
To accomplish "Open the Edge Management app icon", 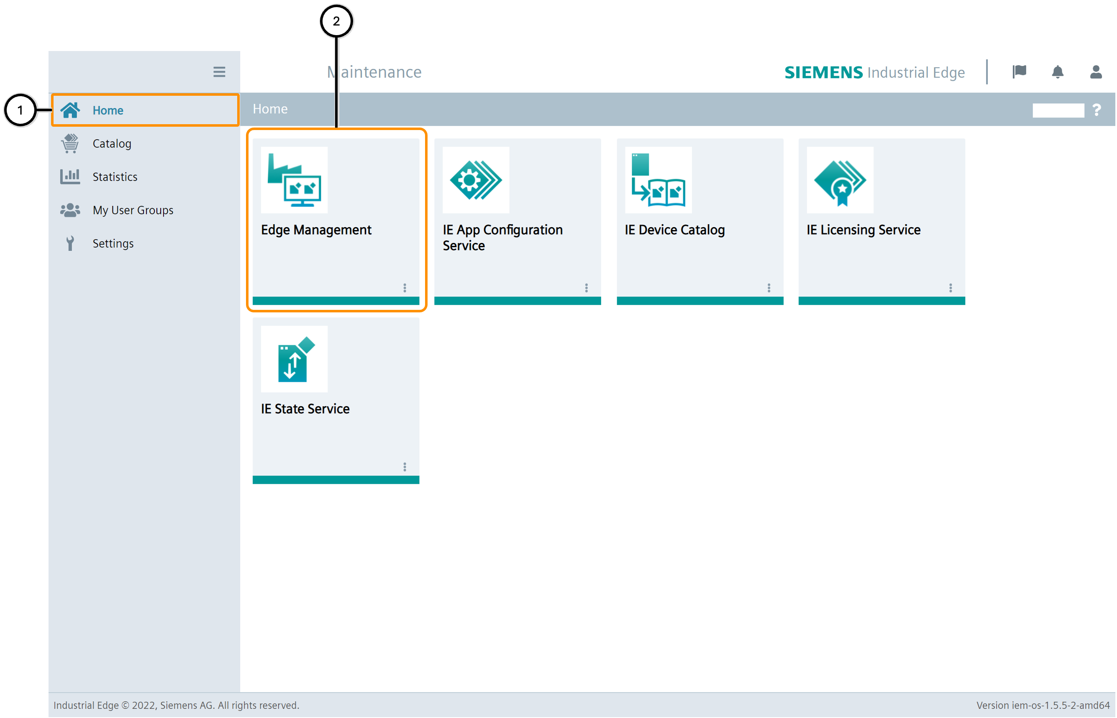I will pos(294,180).
